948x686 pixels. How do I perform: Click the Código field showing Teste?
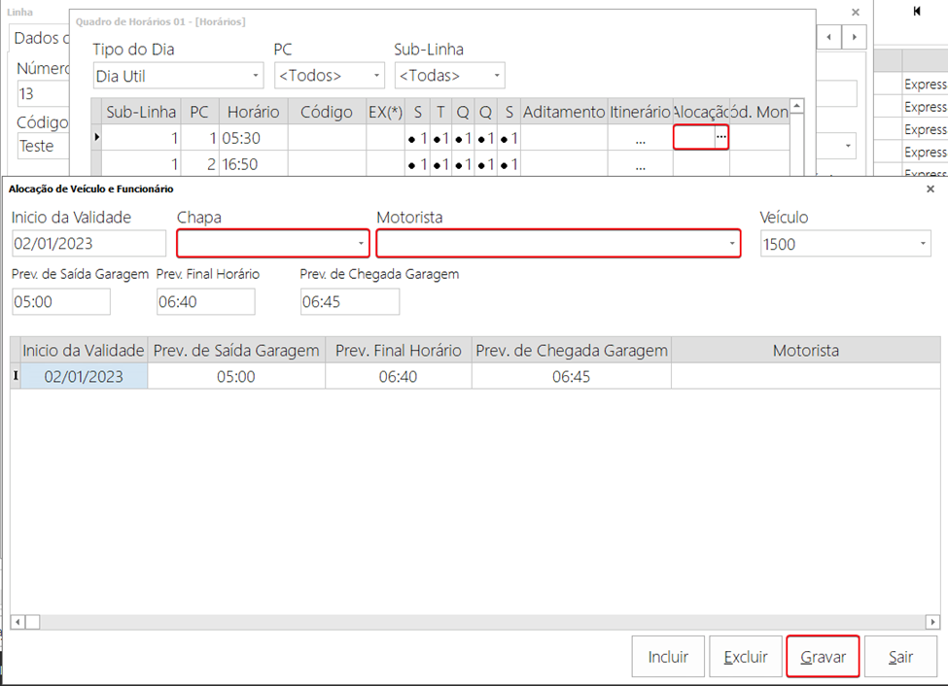43,146
